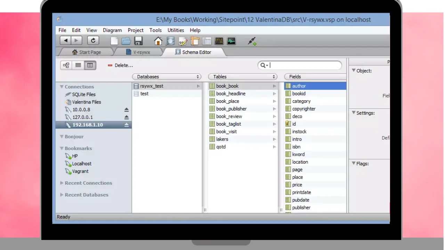Switch to the V-rsywx tab

pos(138,52)
